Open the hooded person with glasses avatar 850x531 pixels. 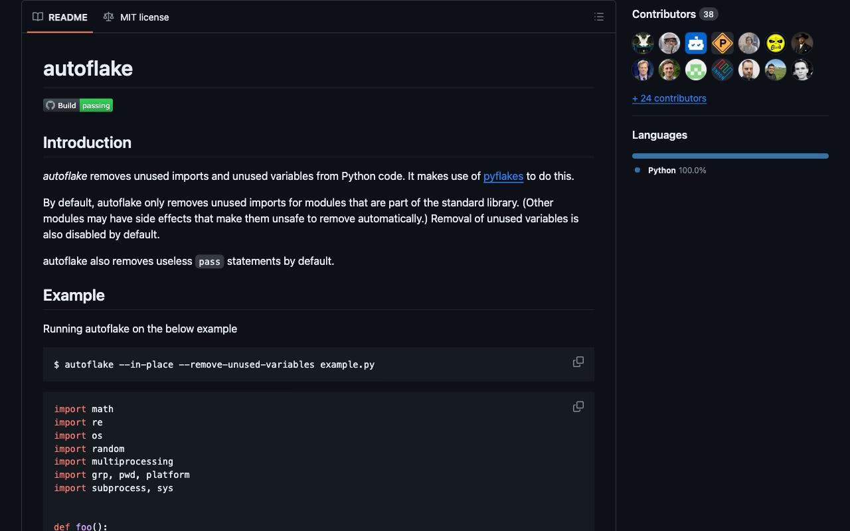coord(669,43)
